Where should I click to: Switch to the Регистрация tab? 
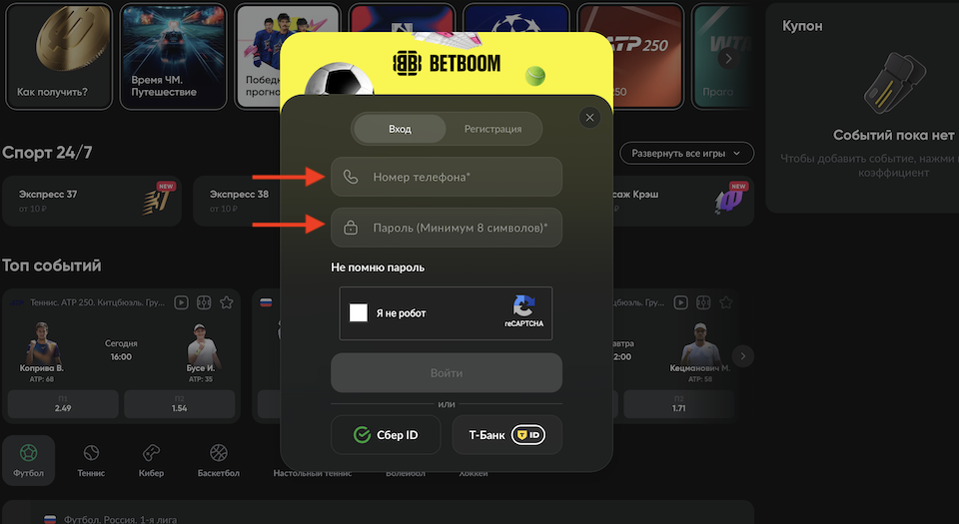[x=492, y=129]
